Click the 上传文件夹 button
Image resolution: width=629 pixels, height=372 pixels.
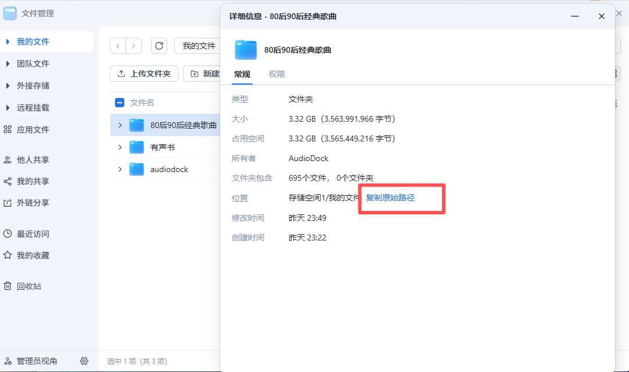(x=144, y=74)
